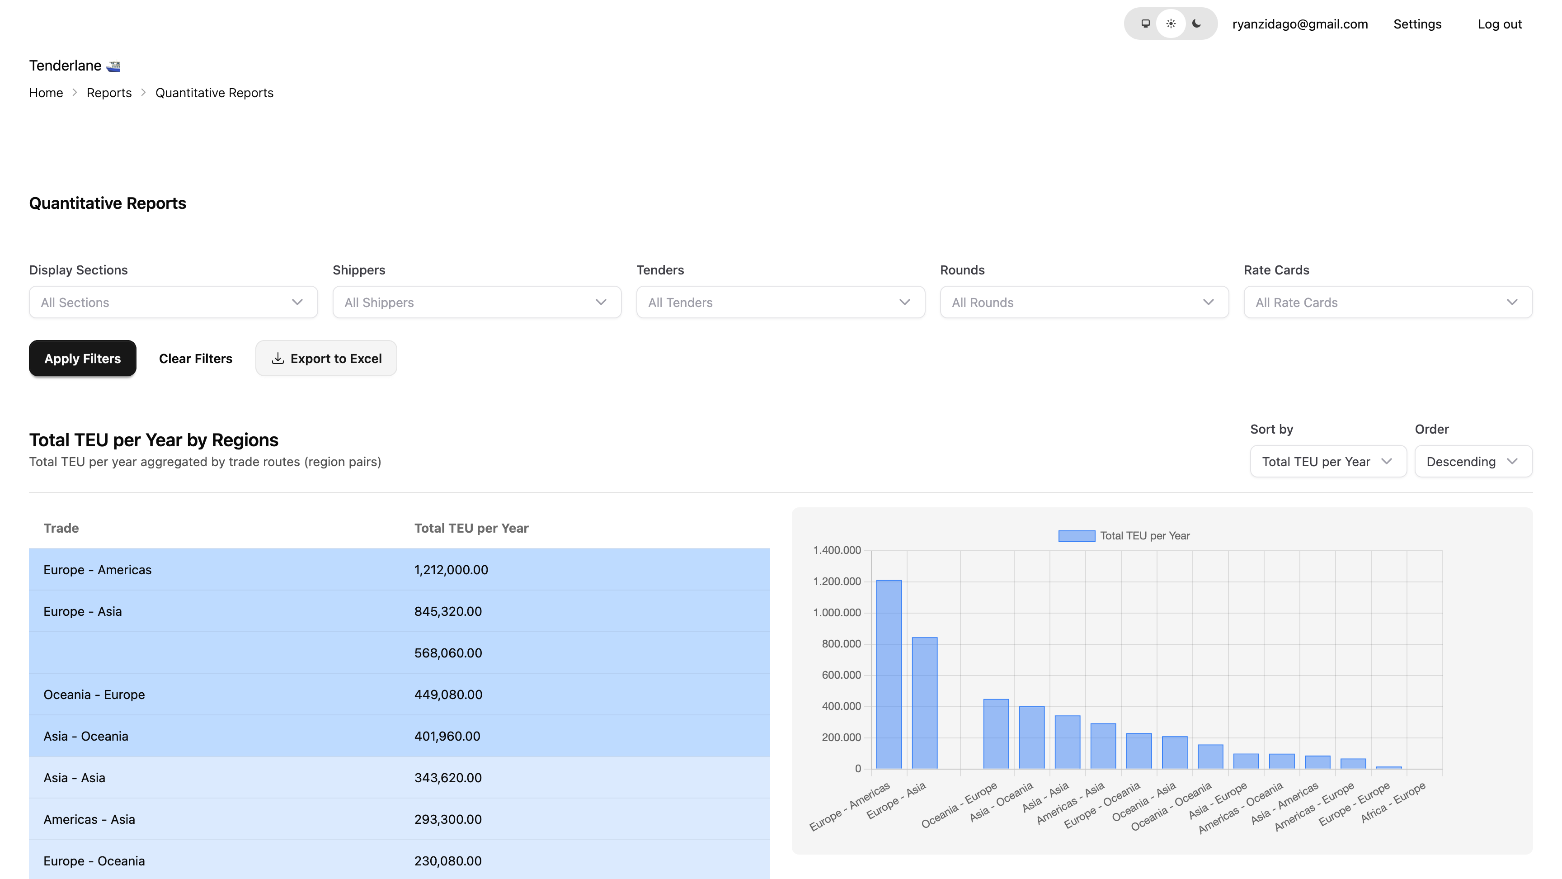
Task: Click the Tenderlane ship logo
Action: [113, 65]
